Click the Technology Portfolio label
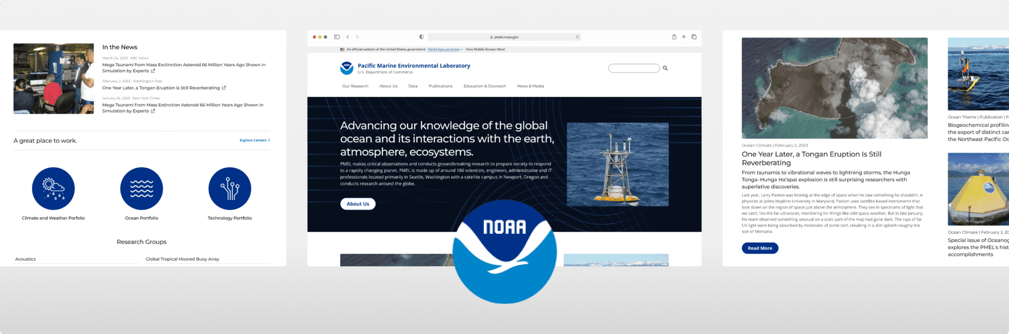Image resolution: width=1009 pixels, height=334 pixels. (x=230, y=218)
